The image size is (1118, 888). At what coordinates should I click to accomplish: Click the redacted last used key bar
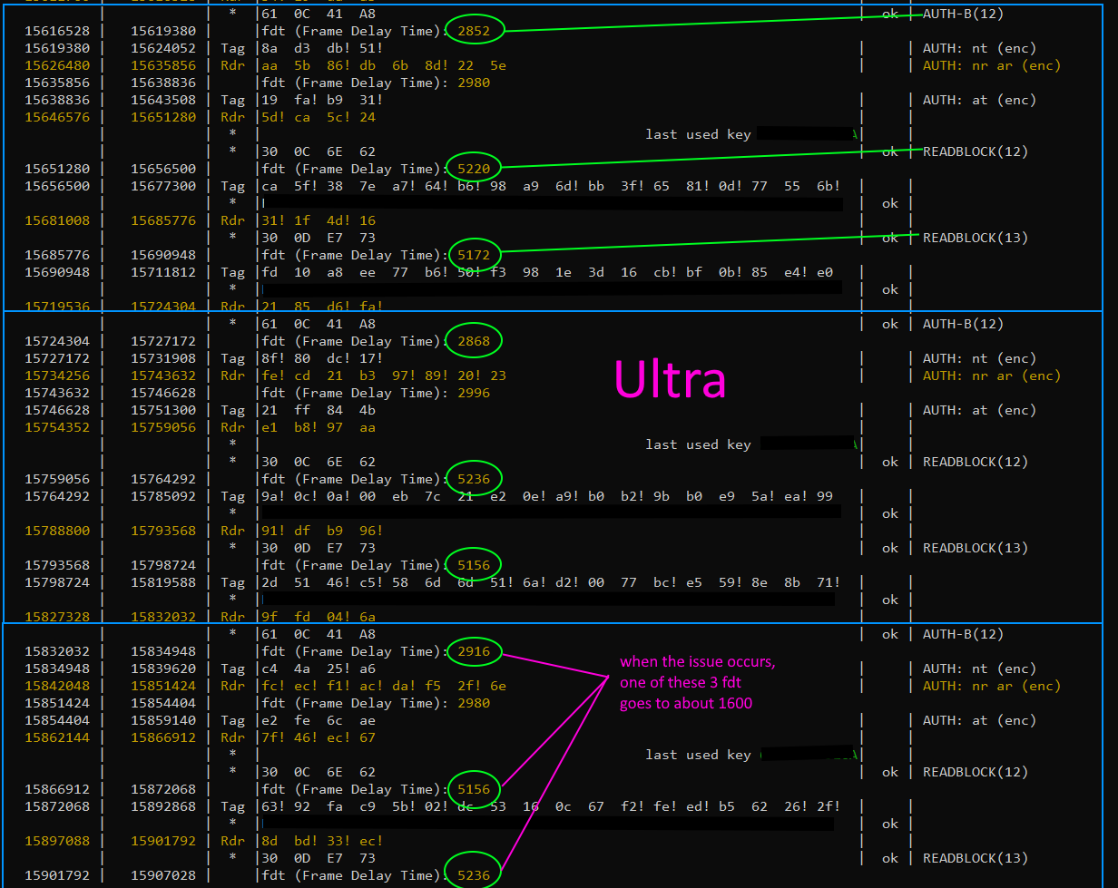click(804, 133)
